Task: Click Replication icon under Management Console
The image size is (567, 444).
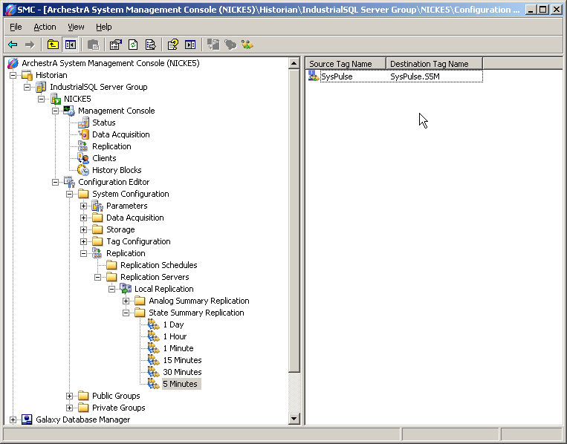Action: (x=83, y=146)
